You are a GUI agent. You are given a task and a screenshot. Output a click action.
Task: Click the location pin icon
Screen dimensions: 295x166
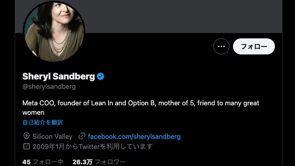[x=26, y=136]
